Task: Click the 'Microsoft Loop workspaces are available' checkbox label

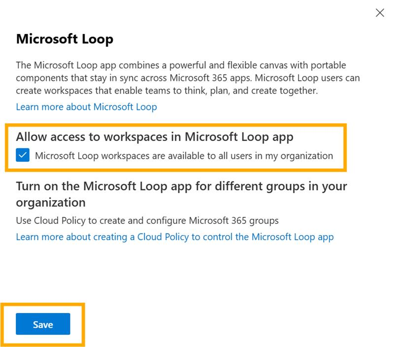Action: (184, 156)
